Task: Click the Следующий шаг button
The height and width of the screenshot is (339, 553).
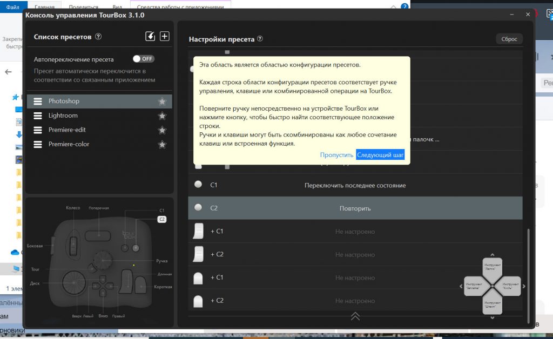Action: coord(380,155)
